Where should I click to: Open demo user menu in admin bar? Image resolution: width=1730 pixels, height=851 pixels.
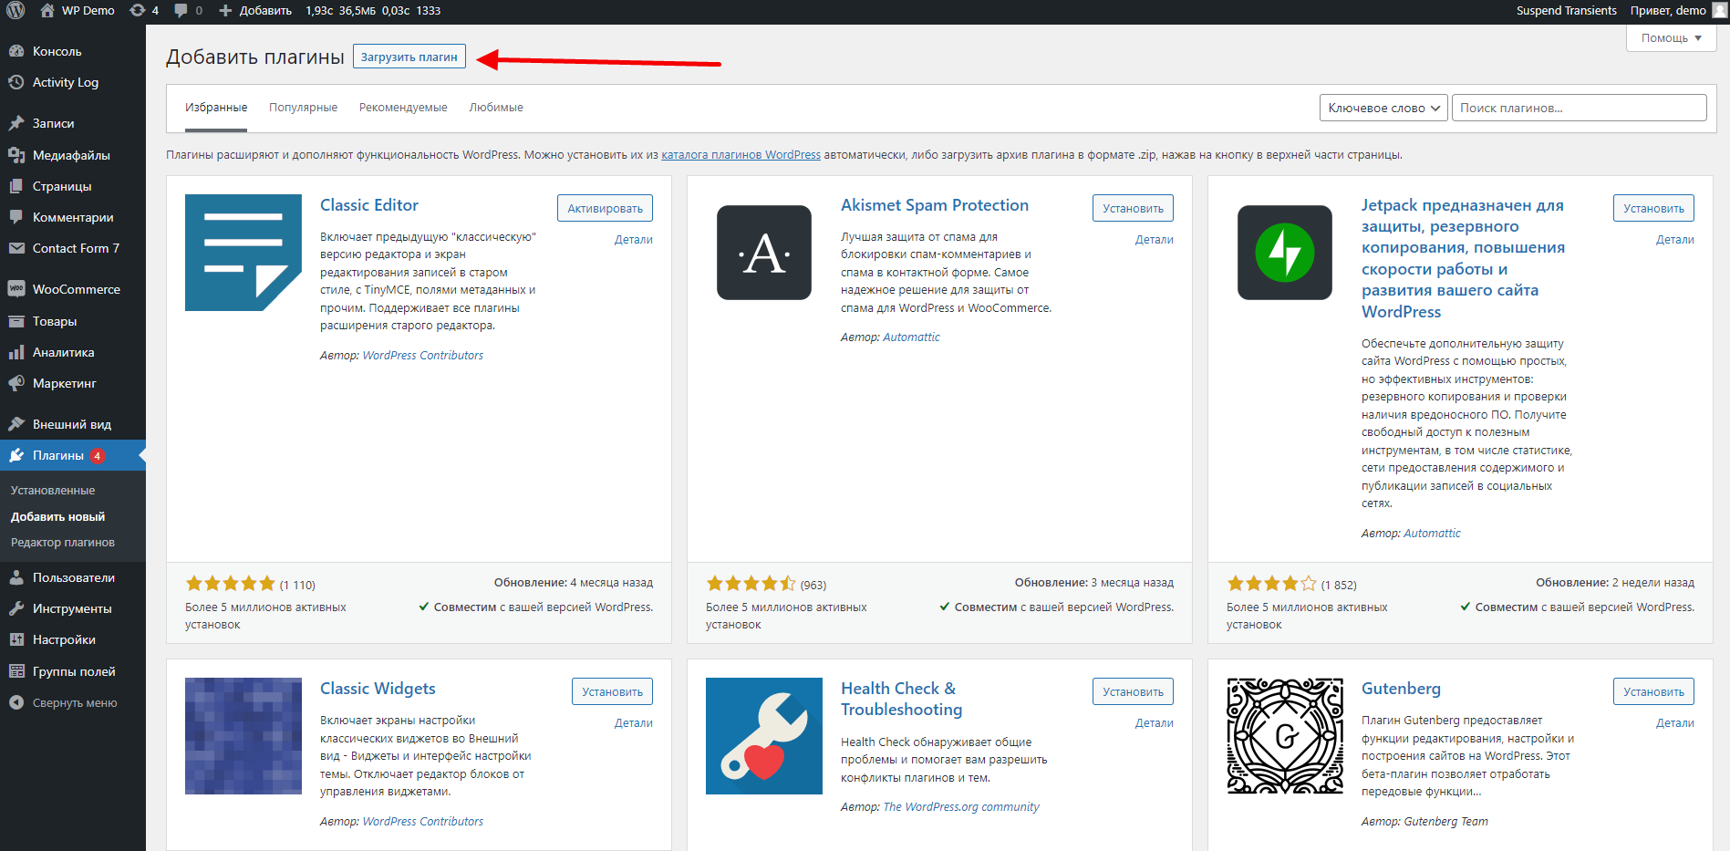coord(1678,11)
